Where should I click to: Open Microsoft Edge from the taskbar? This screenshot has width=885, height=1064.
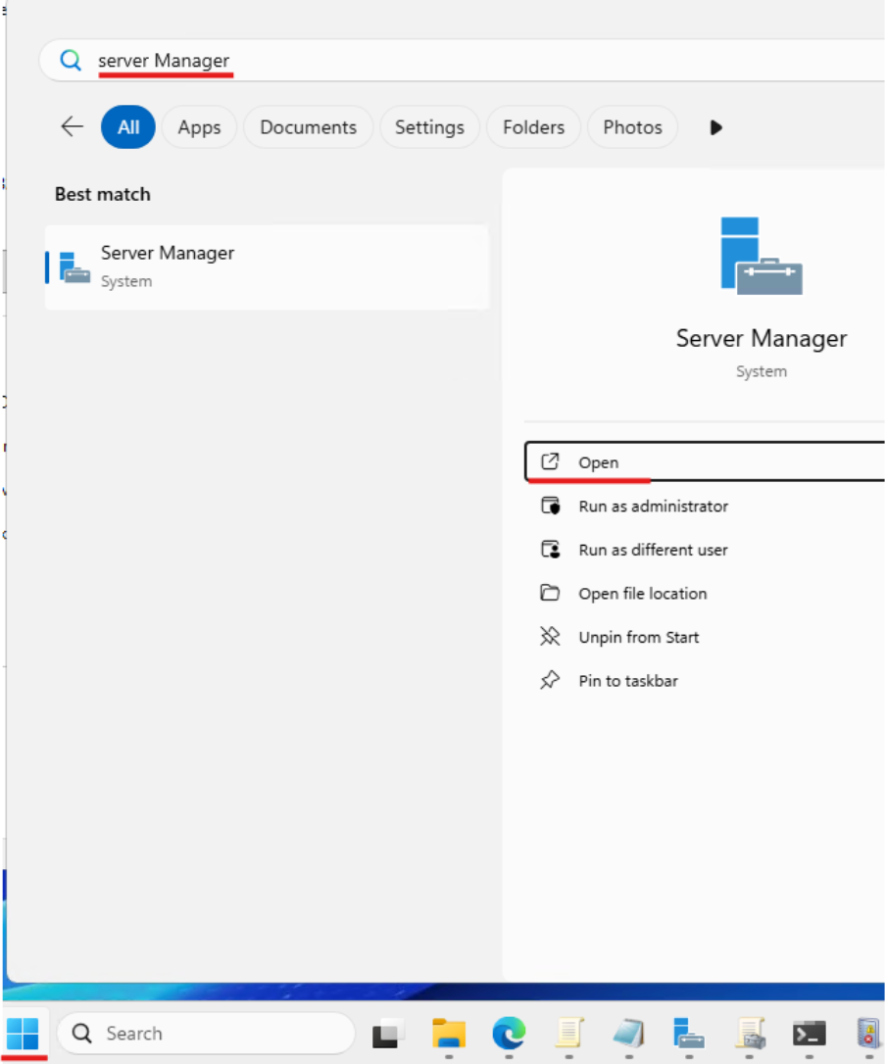point(509,1034)
